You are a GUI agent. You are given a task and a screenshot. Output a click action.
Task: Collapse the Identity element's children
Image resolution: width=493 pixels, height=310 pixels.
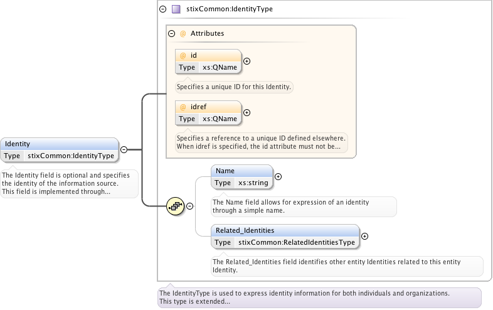pos(124,149)
